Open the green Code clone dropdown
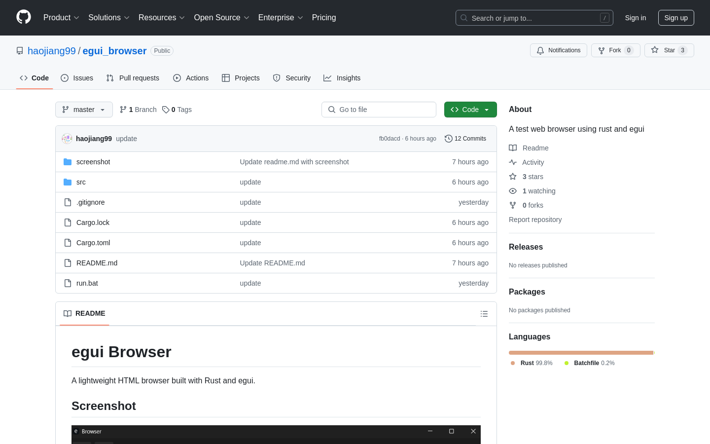Image resolution: width=710 pixels, height=444 pixels. click(x=470, y=110)
